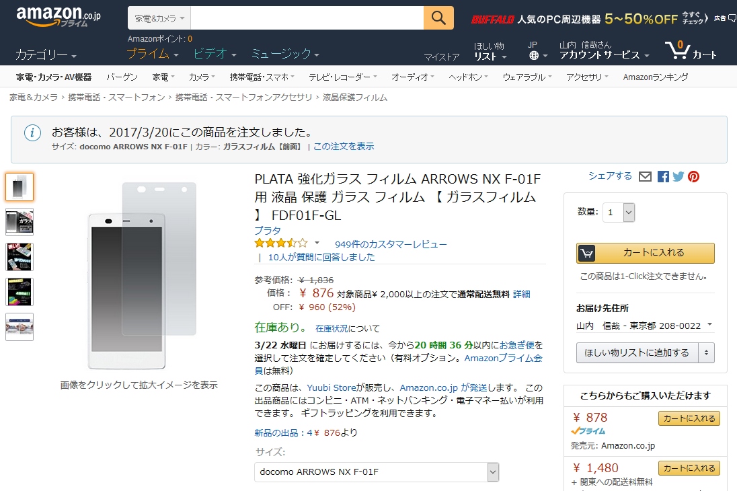Image resolution: width=737 pixels, height=491 pixels.
Task: Open オーディオ nav menu
Action: [x=413, y=77]
